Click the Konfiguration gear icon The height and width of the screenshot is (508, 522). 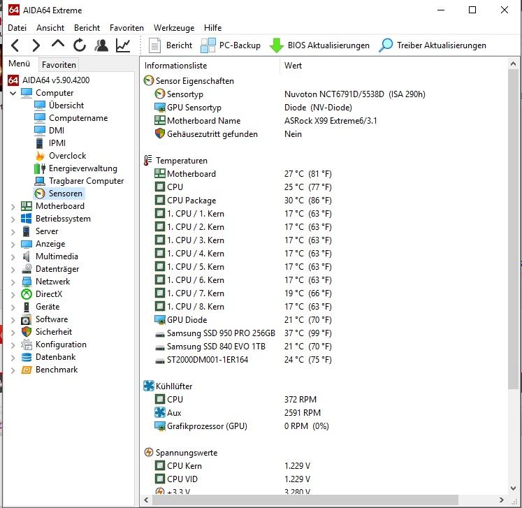pyautogui.click(x=27, y=344)
